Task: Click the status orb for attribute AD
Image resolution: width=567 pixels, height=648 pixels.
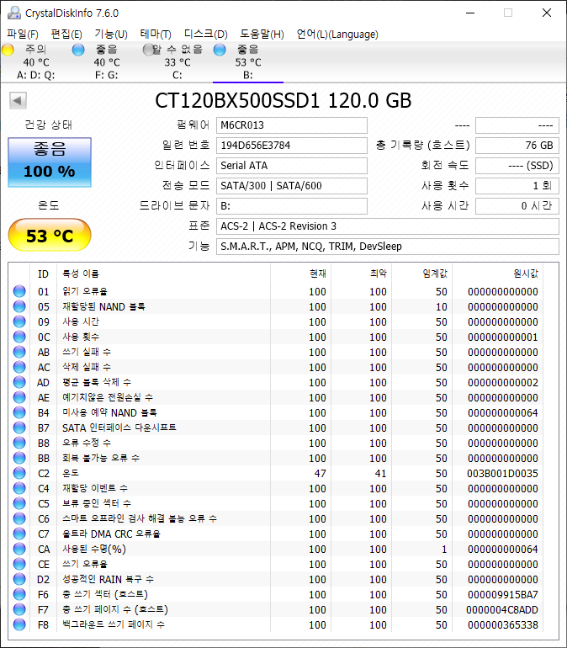Action: (19, 382)
